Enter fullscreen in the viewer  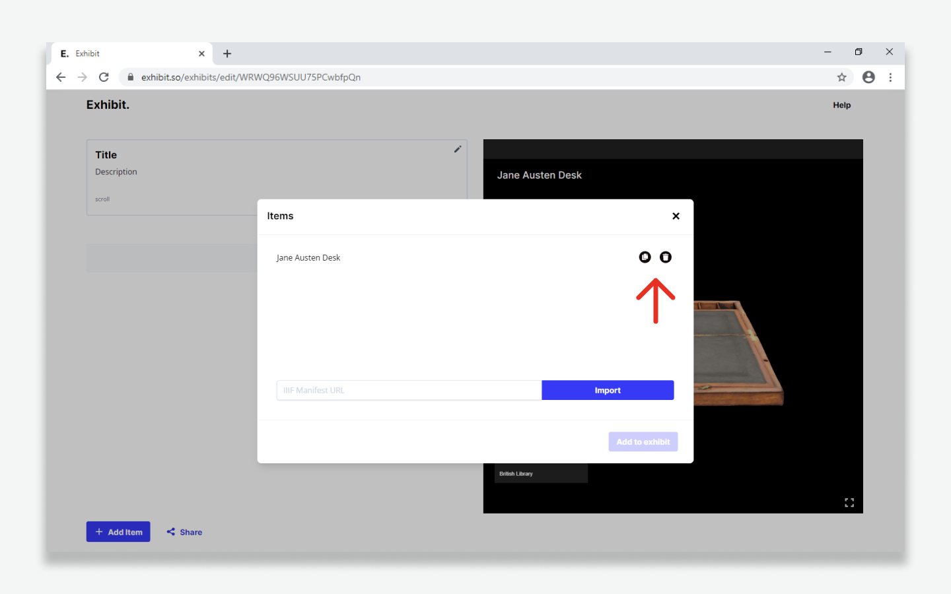pyautogui.click(x=849, y=502)
